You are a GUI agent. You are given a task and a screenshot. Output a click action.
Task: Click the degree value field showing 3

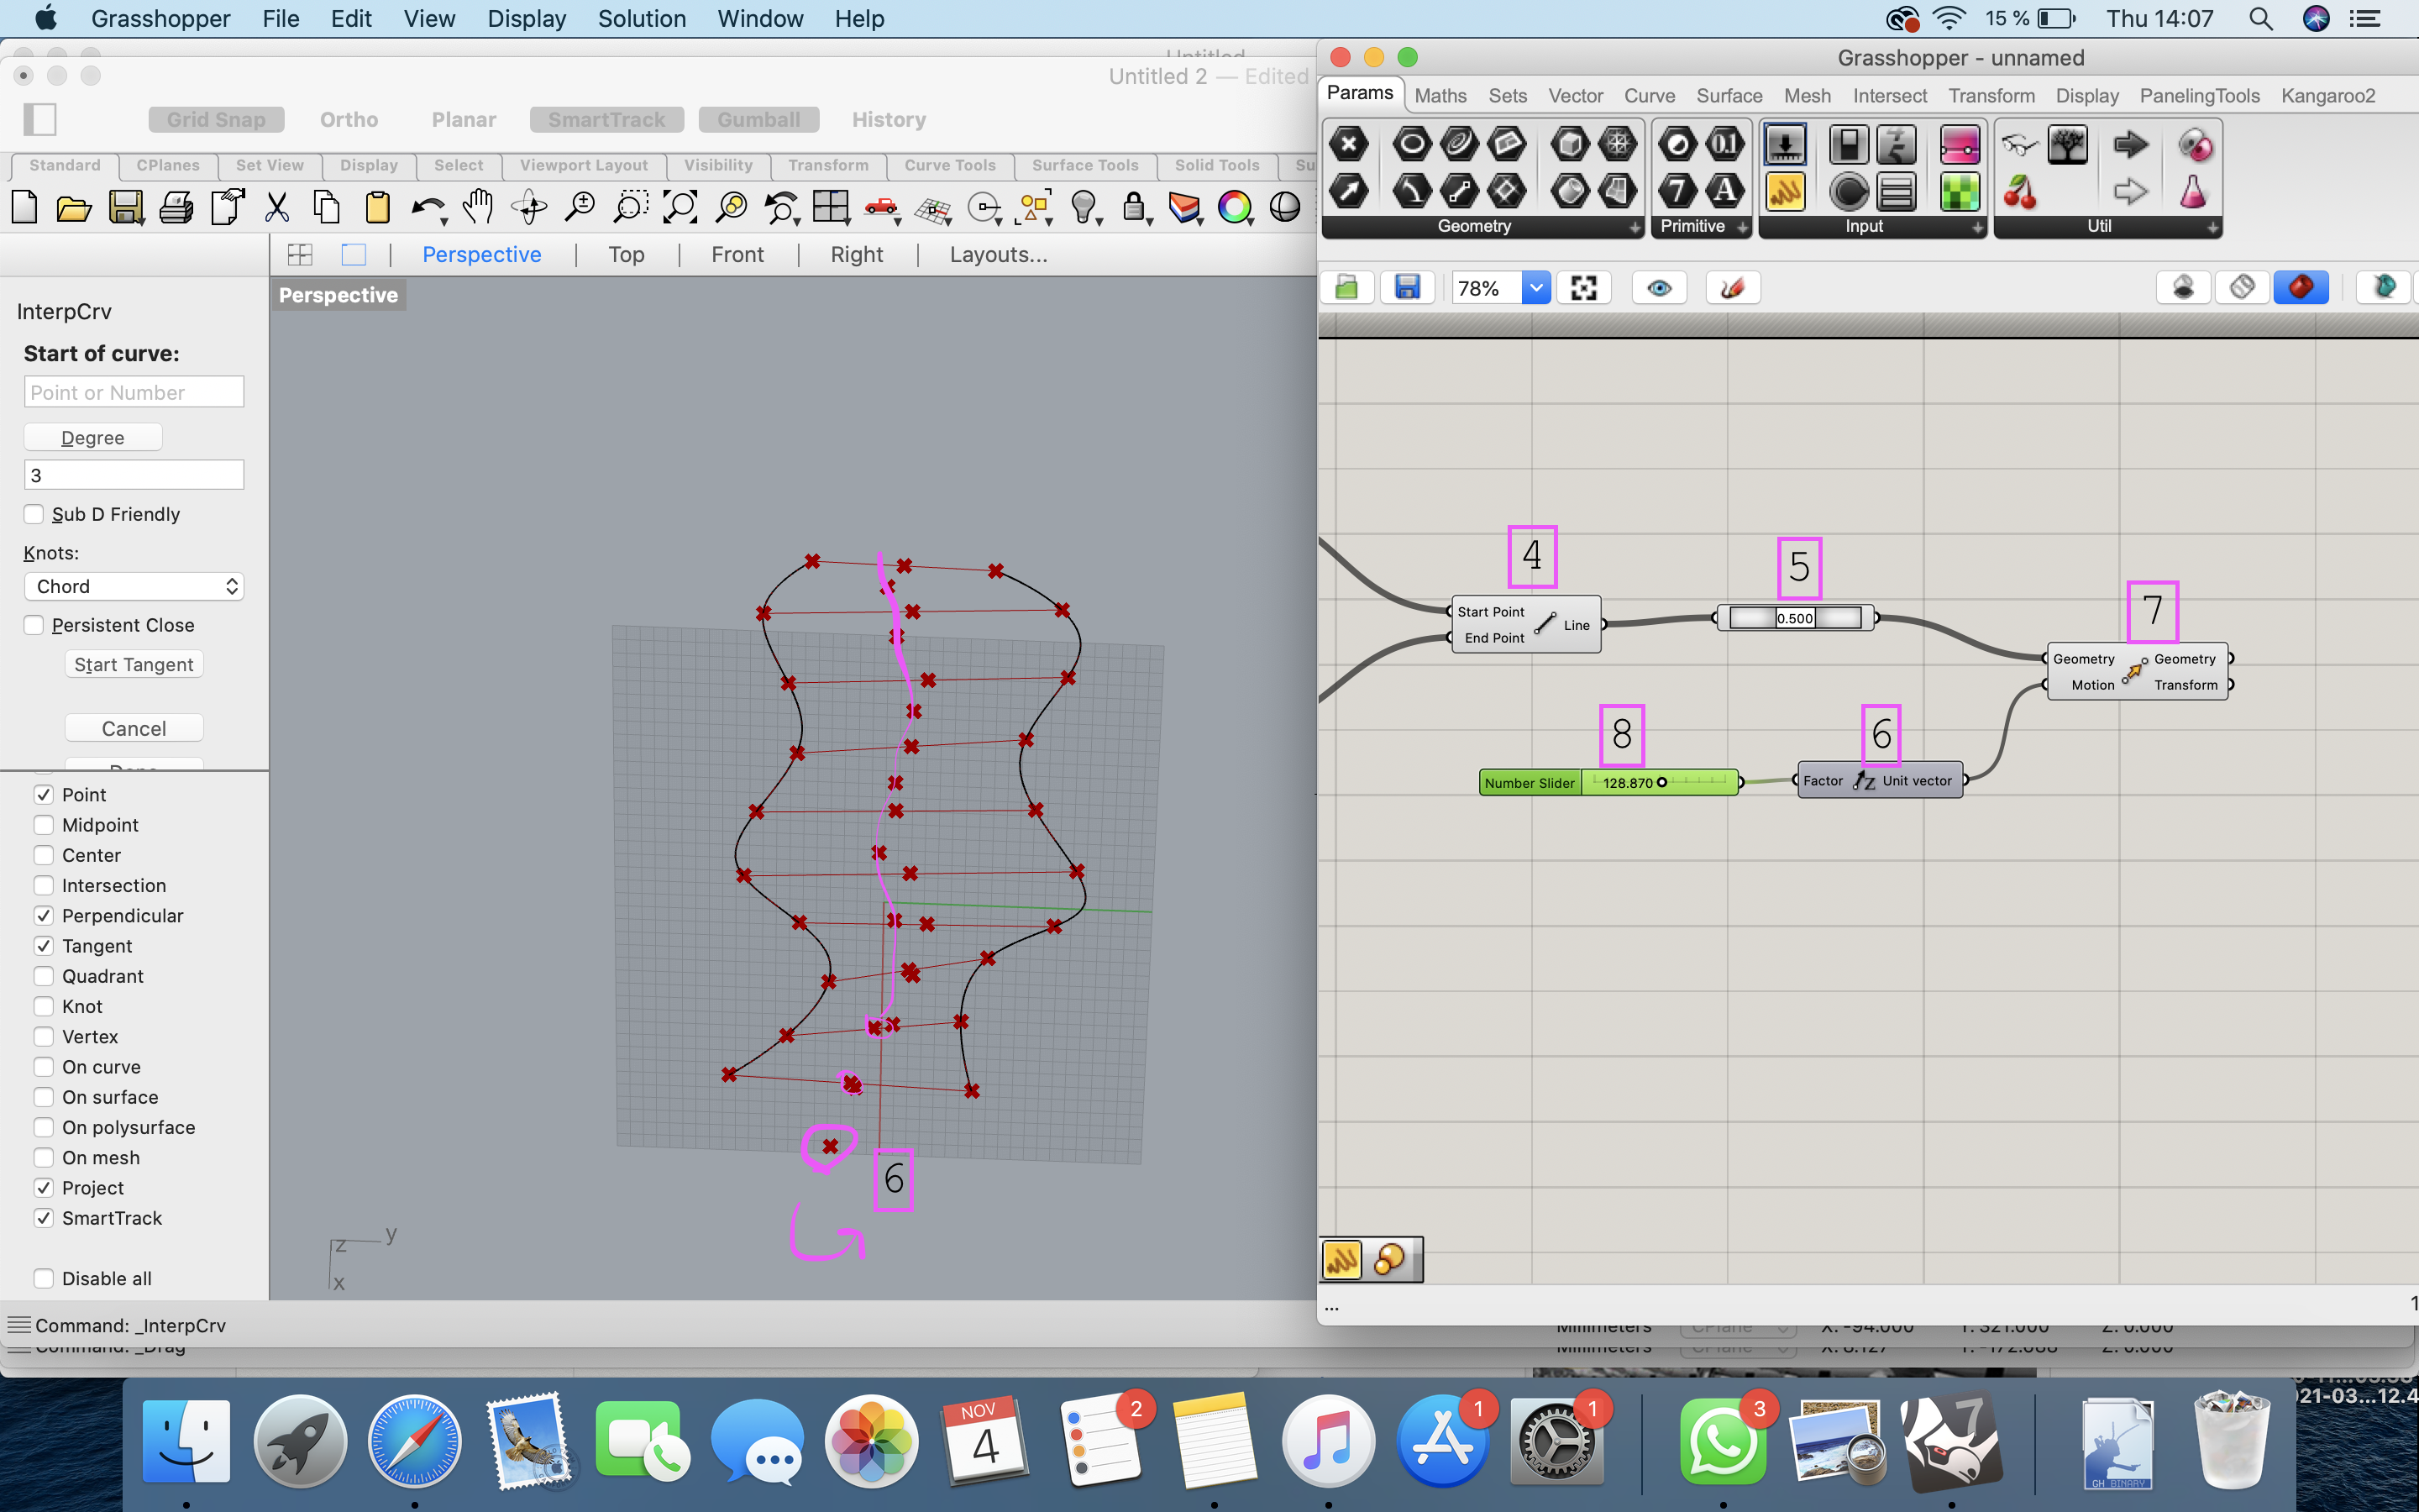(134, 475)
